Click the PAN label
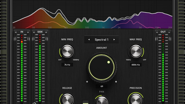 click(x=101, y=92)
